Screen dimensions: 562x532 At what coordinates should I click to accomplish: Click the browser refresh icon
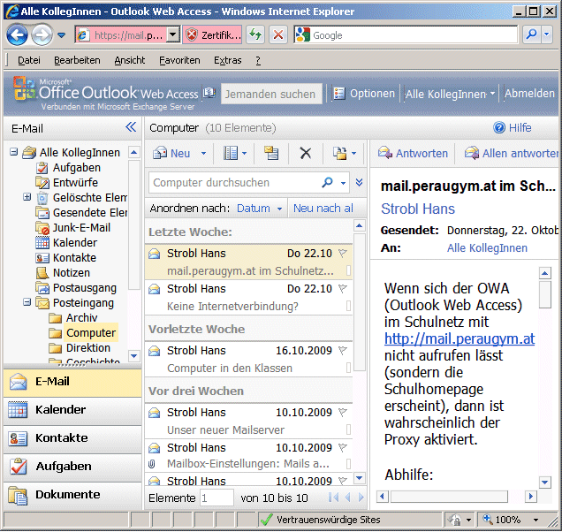255,35
